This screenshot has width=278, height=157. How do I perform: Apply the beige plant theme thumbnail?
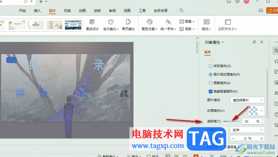pos(54,25)
